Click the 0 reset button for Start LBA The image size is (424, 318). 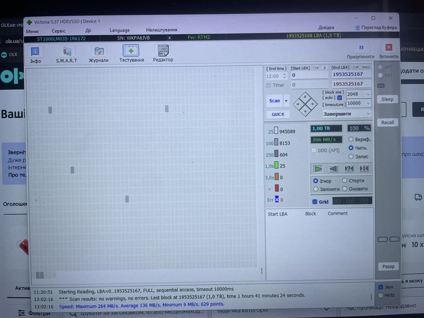click(324, 68)
